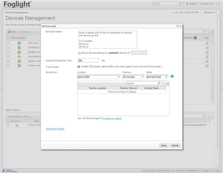
Task: Click the Delete device toolbar button
Action: 24,32
